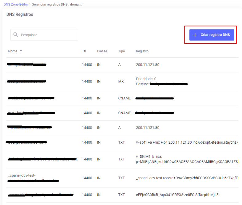Click the Classe column header
242x205 pixels.
pos(102,51)
